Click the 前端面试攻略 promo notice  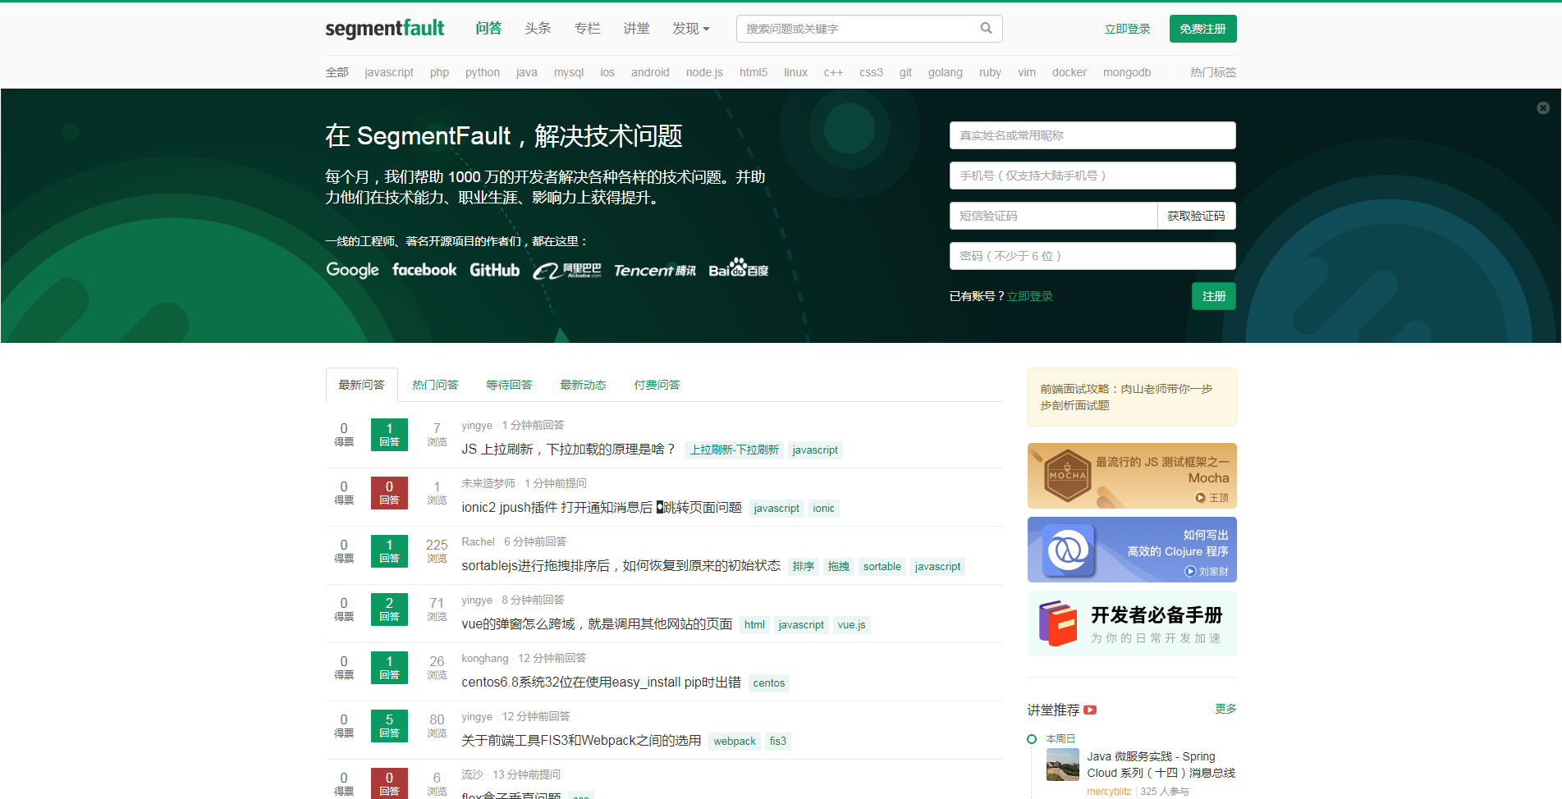[x=1132, y=397]
